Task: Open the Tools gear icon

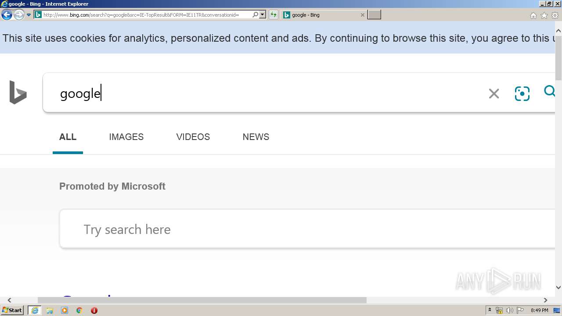Action: 555,15
